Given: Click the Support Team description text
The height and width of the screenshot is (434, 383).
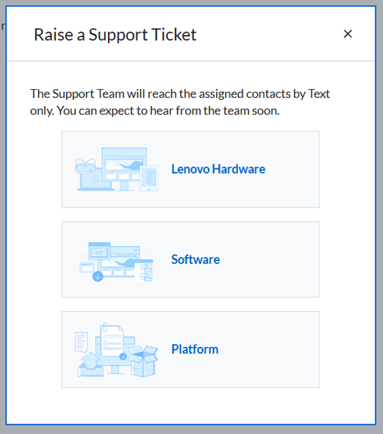Looking at the screenshot, I should (x=180, y=102).
